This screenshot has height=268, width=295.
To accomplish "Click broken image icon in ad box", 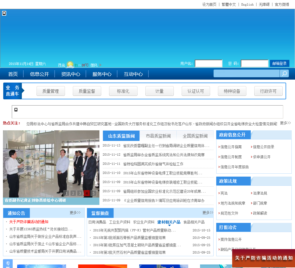I will 16,109.
